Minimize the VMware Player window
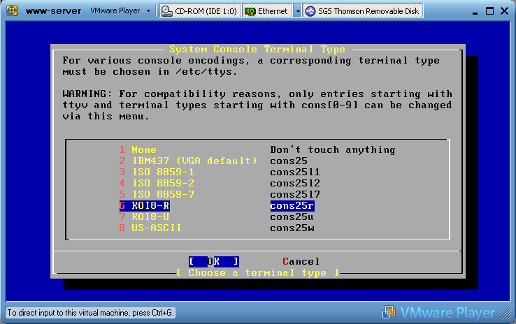This screenshot has width=516, height=324. 475,12
